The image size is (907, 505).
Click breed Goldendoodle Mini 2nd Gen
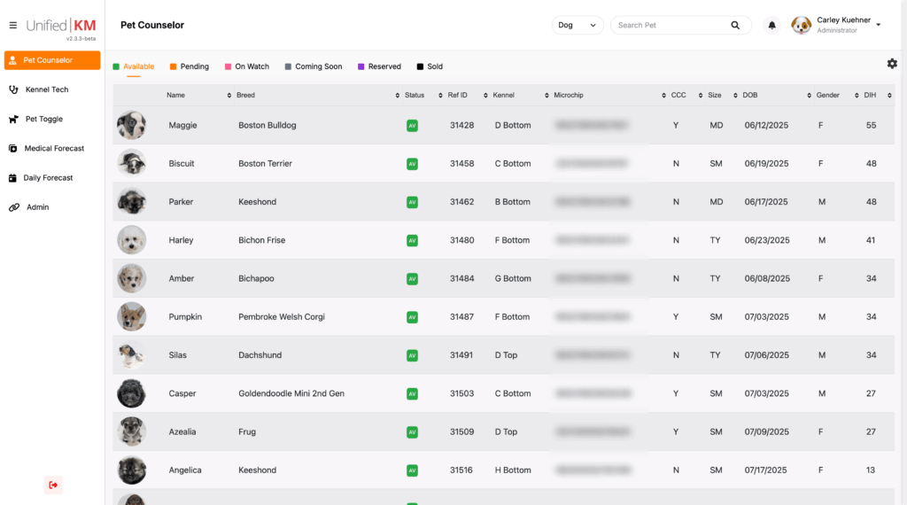coord(291,393)
